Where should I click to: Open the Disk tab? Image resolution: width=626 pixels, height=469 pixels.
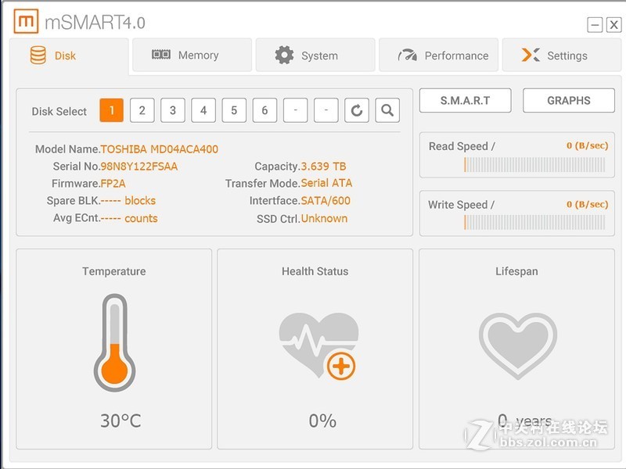pos(69,55)
